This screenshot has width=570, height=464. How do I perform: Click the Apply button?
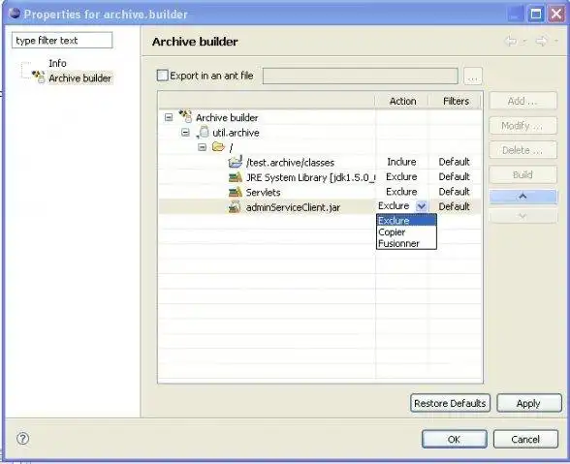(x=529, y=403)
